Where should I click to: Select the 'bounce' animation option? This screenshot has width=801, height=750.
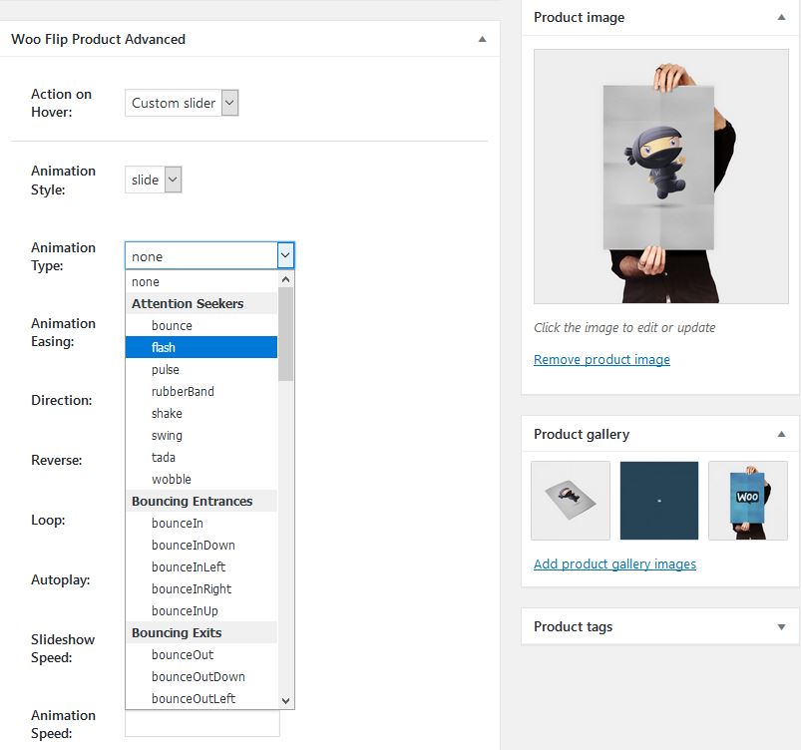[201, 325]
